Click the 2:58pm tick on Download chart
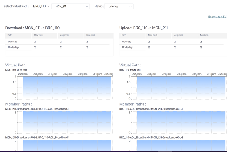This screenshot has width=227, height=152. click(68, 74)
